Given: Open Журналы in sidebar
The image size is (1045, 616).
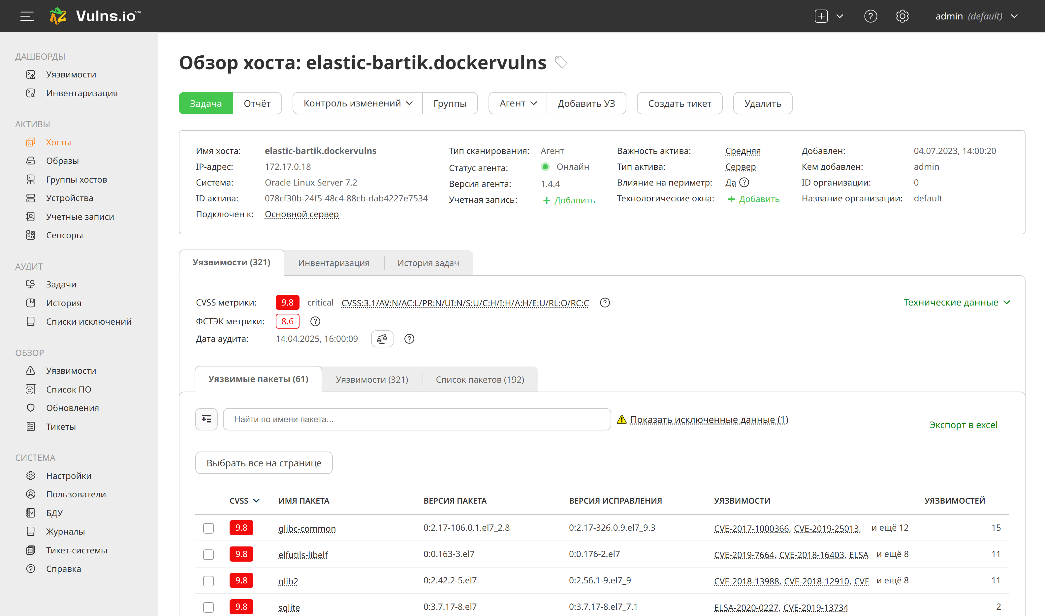Looking at the screenshot, I should coord(65,531).
